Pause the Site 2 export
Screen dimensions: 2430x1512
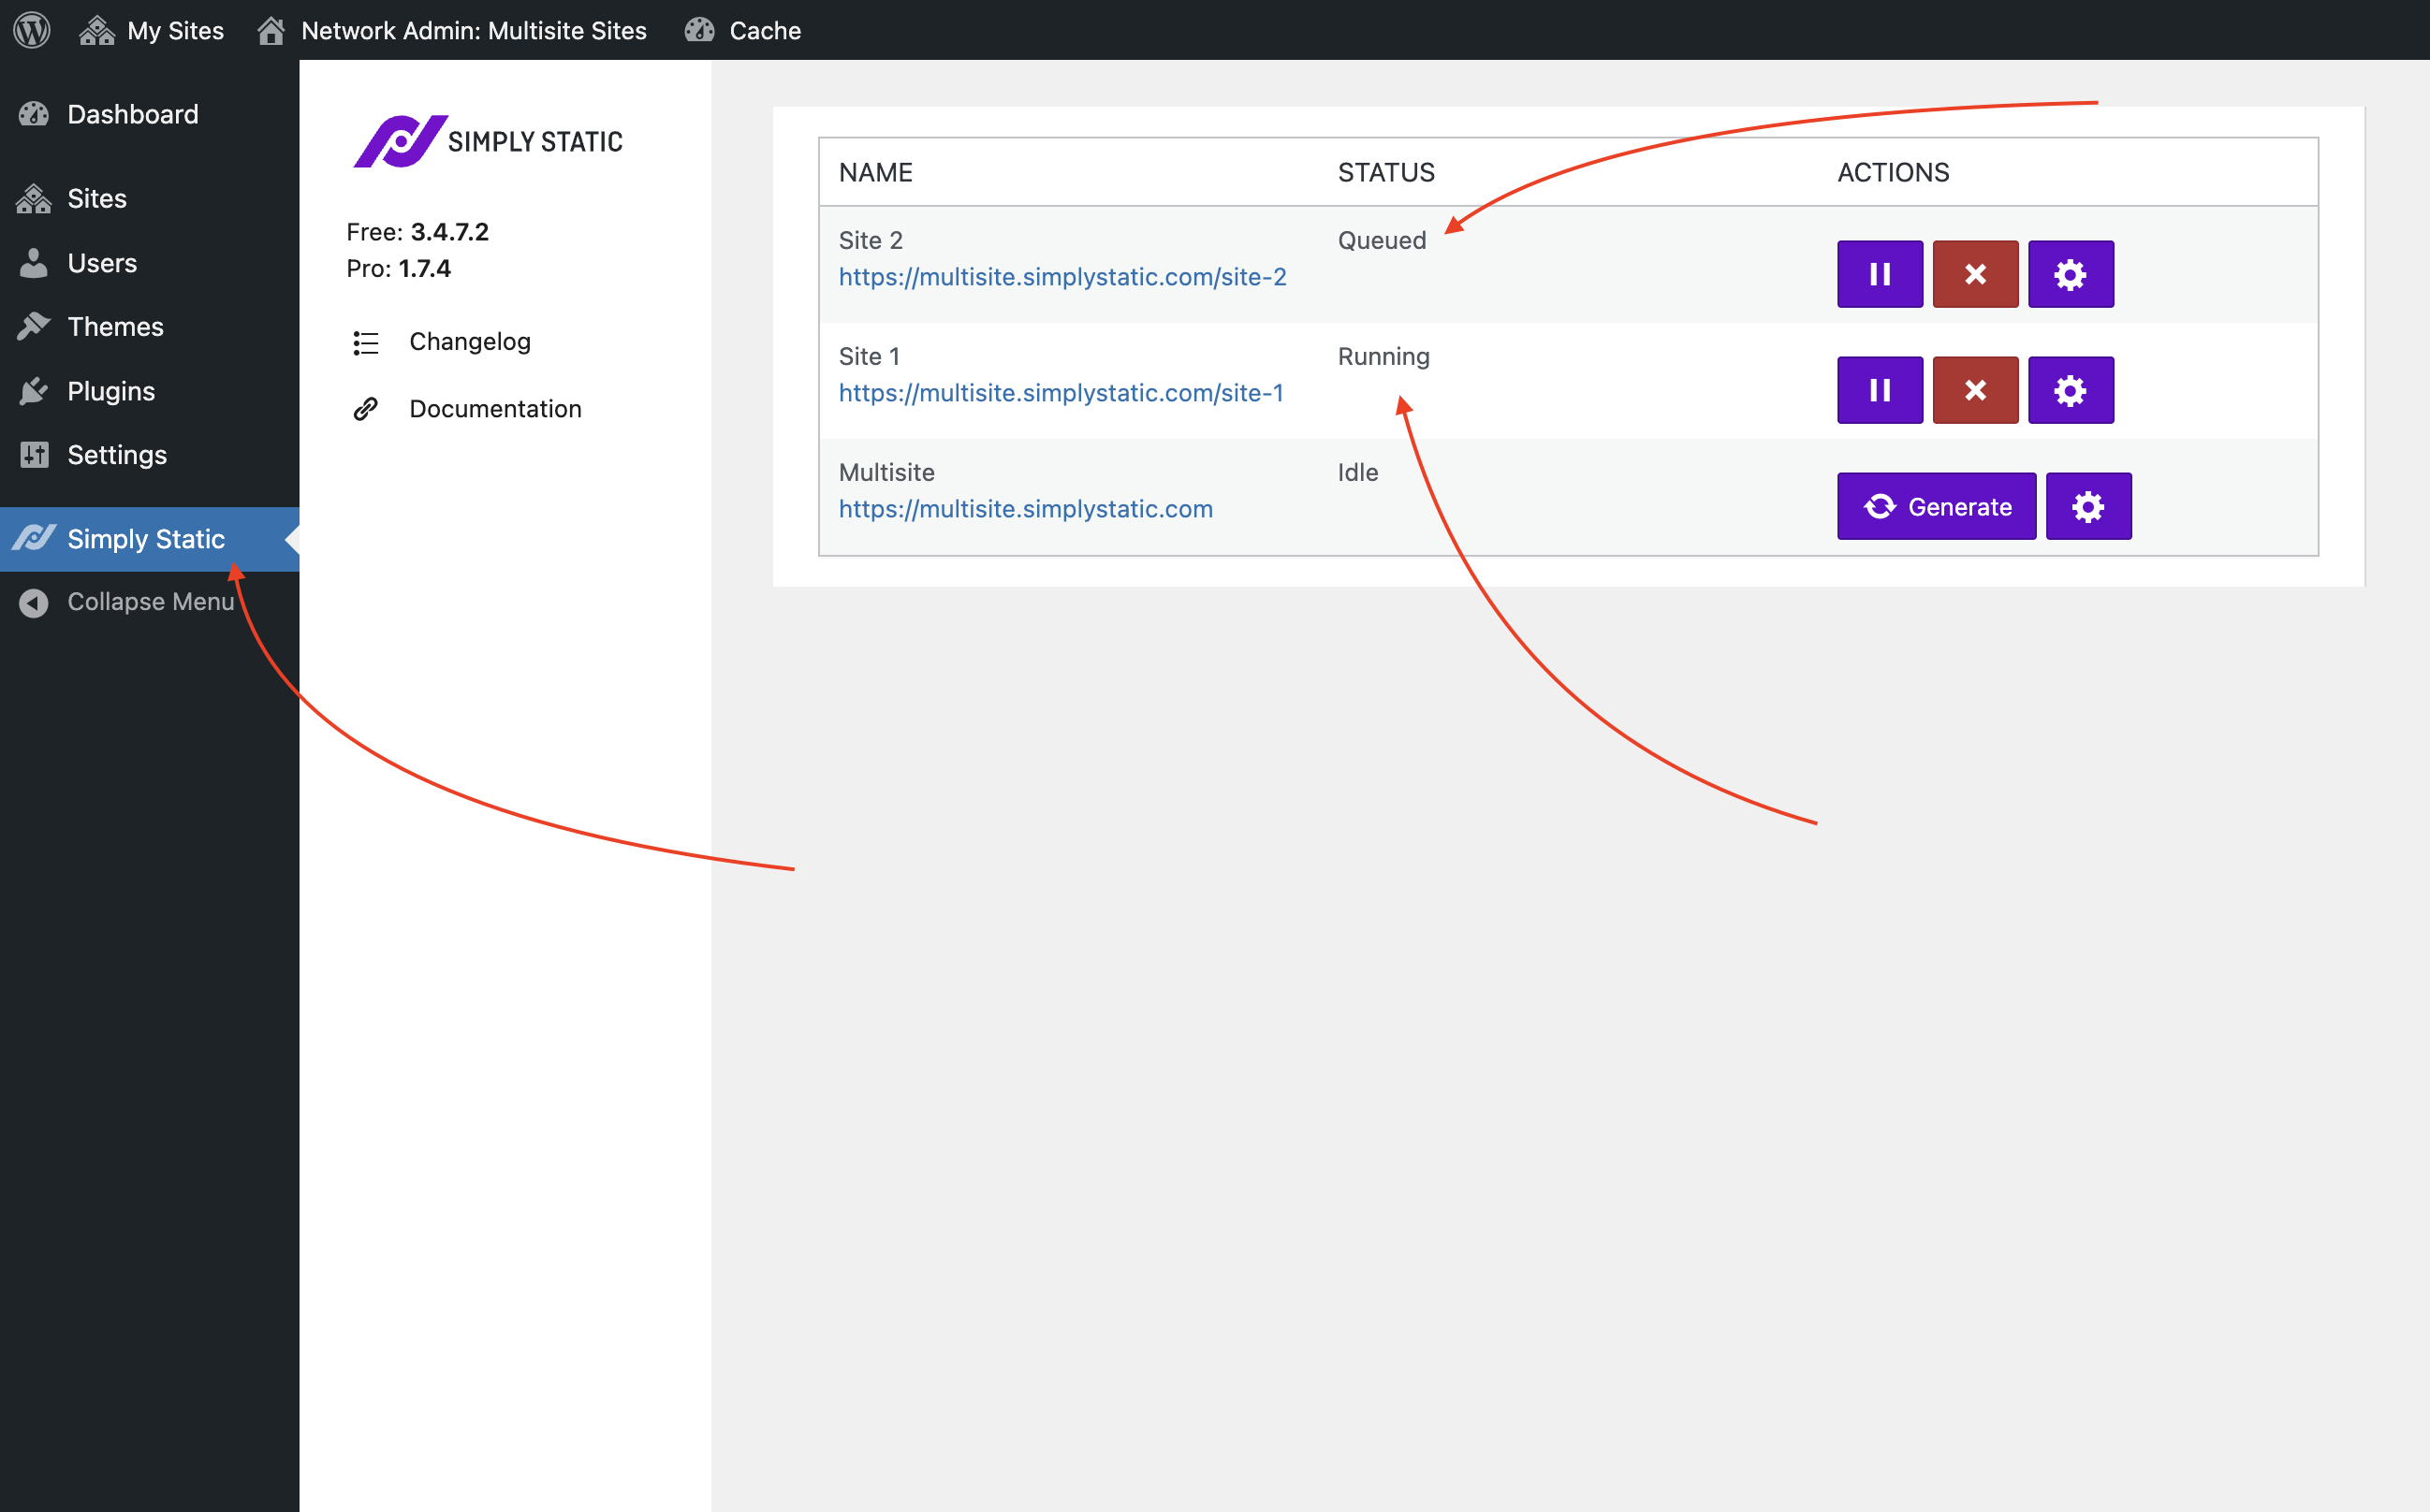tap(1879, 274)
